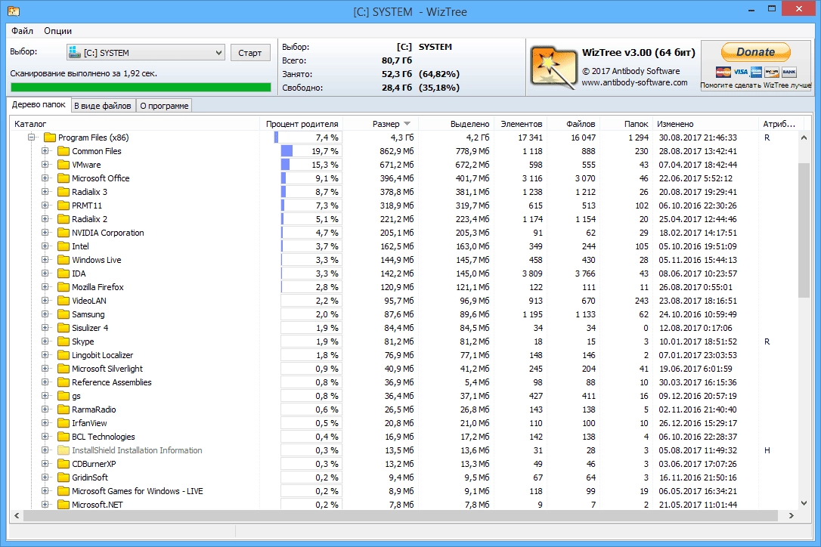This screenshot has height=547, width=821.
Task: Click the GridinSoft folder icon
Action: [64, 478]
